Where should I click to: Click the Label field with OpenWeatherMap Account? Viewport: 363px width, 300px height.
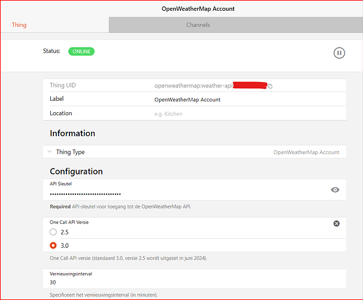pyautogui.click(x=187, y=100)
